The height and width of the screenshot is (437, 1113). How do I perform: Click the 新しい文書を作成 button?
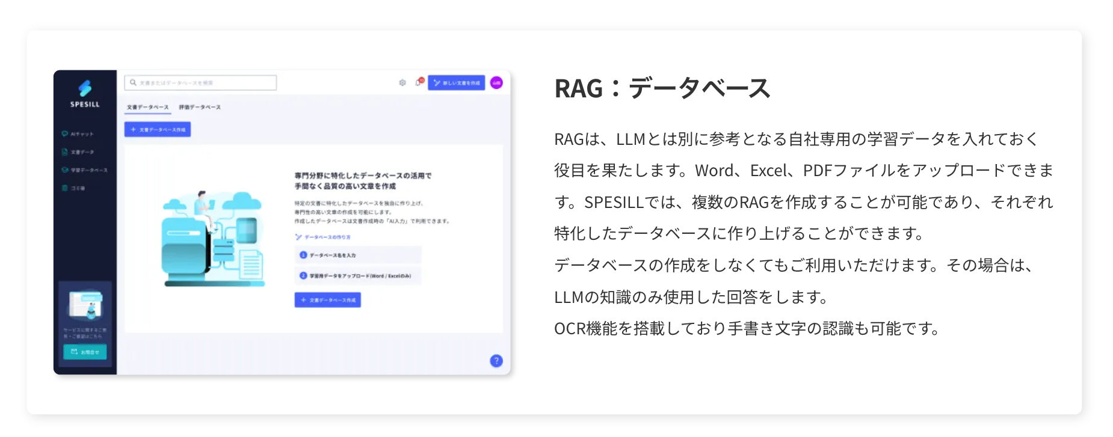[x=457, y=83]
